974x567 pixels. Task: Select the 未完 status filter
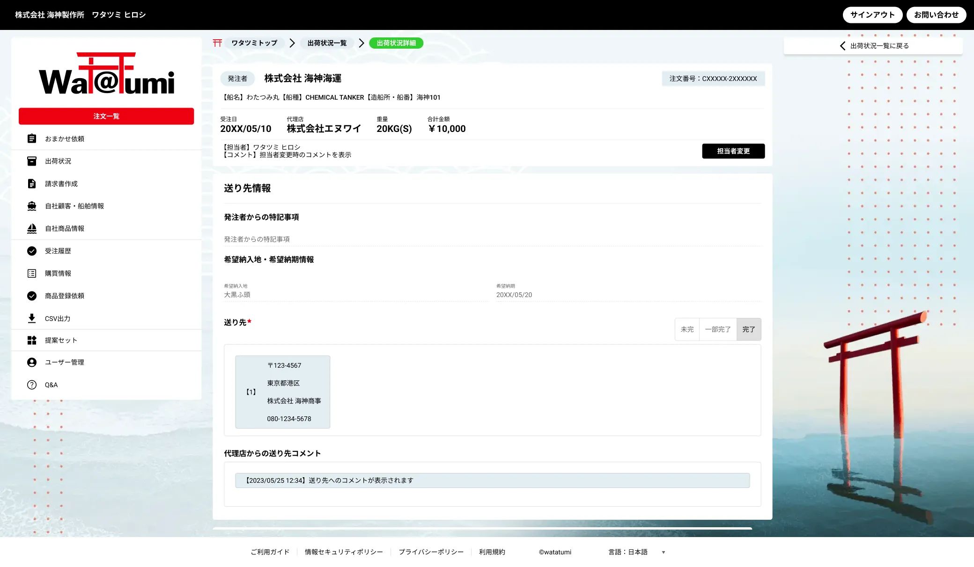686,329
